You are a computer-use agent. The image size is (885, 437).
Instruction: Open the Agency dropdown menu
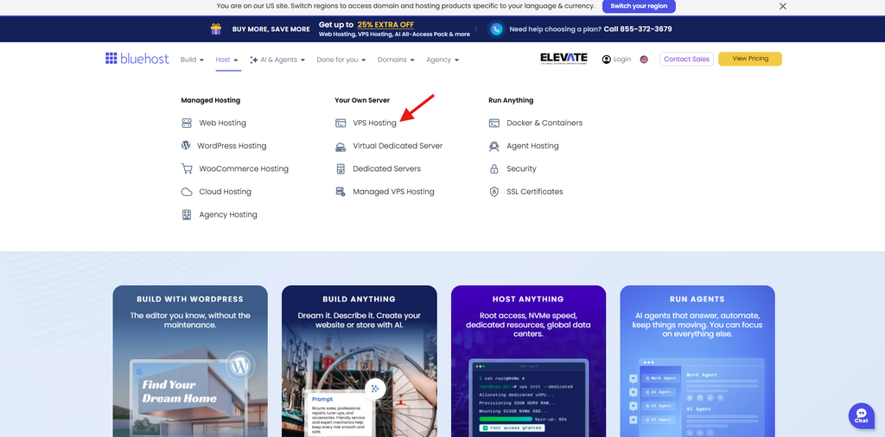(442, 60)
